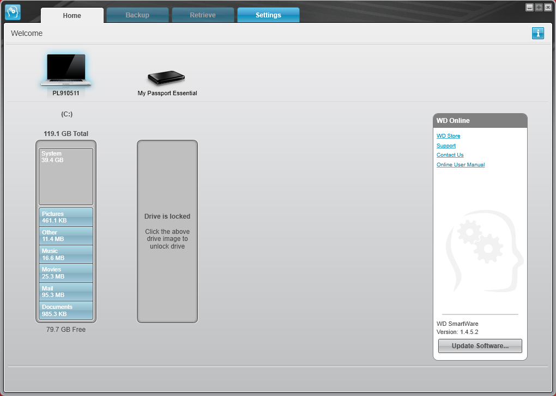
Task: Click the 119.1 GB Total label
Action: pyautogui.click(x=66, y=134)
